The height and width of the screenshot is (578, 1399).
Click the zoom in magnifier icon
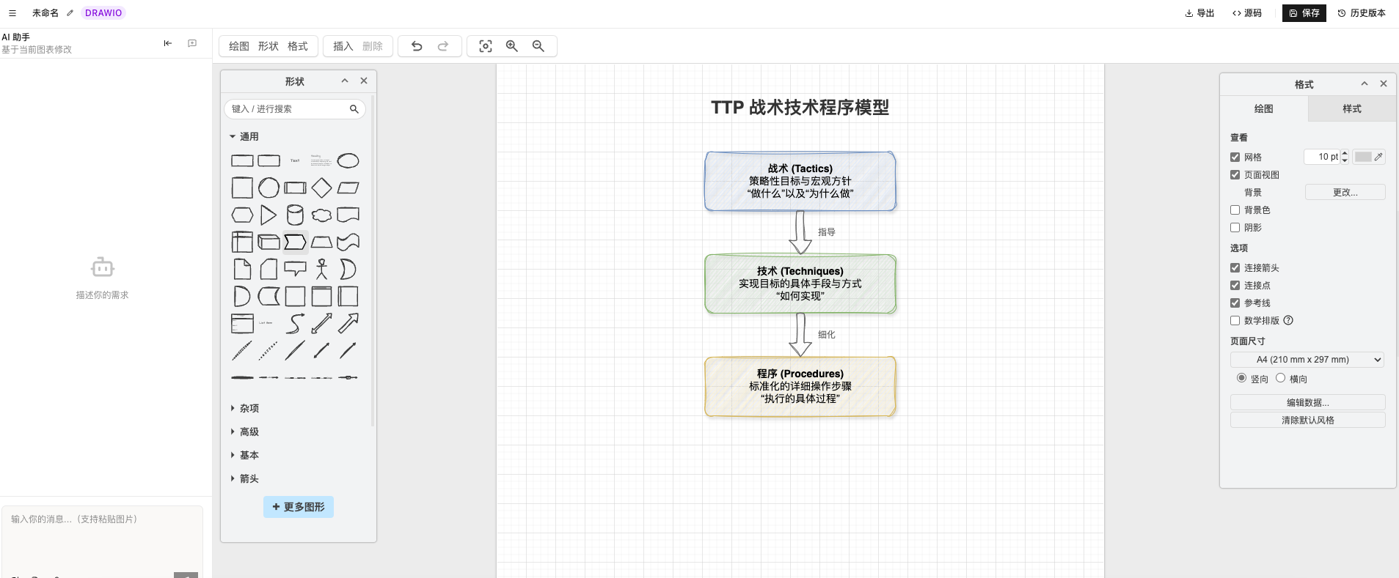coord(512,46)
